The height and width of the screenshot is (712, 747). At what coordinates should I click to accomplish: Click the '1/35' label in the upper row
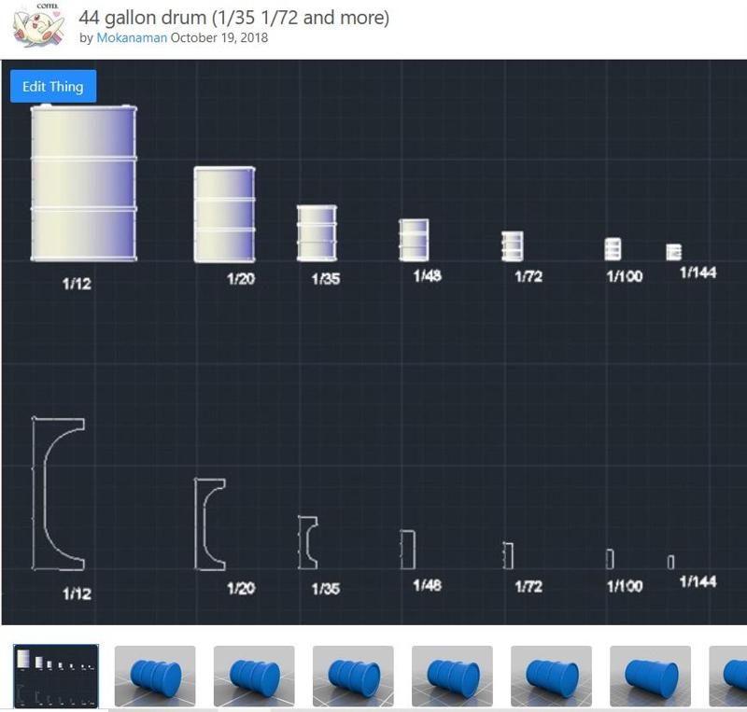click(326, 279)
